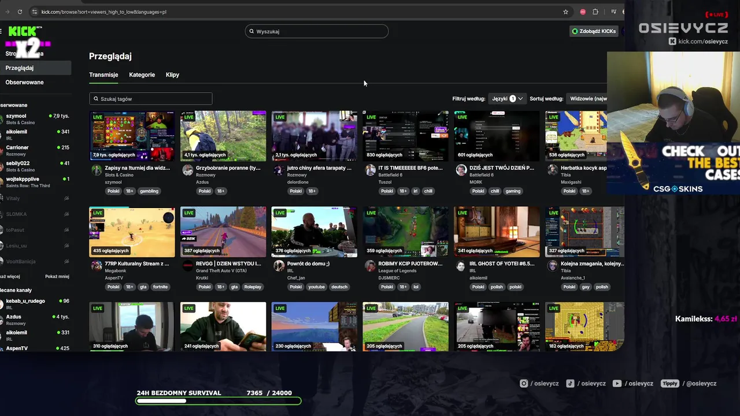Screen dimensions: 740x416
Task: Click the 'League of Legends' category text
Action: pyautogui.click(x=397, y=271)
